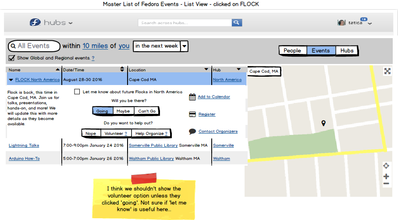Select the Help Organize option

coord(151,134)
